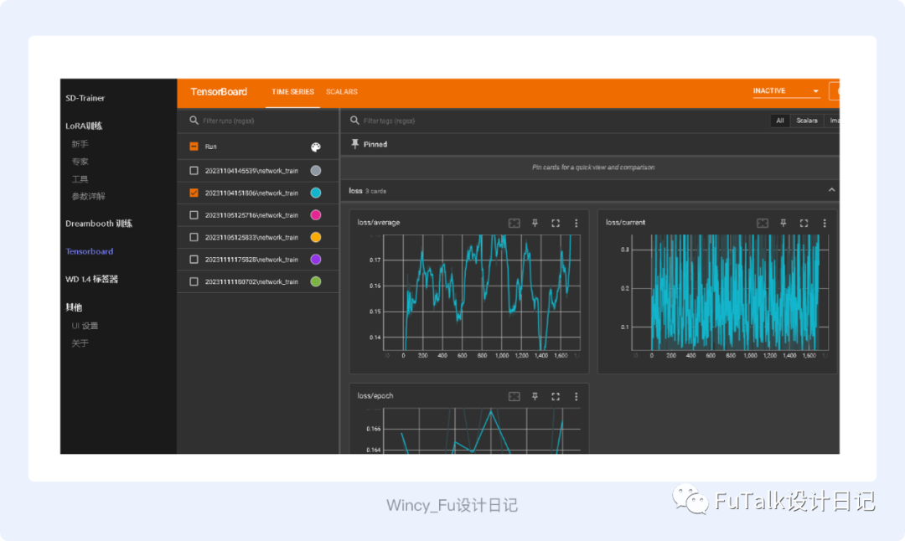Click the search icon in Filter tags
Viewport: 905px width, 541px height.
tap(354, 121)
